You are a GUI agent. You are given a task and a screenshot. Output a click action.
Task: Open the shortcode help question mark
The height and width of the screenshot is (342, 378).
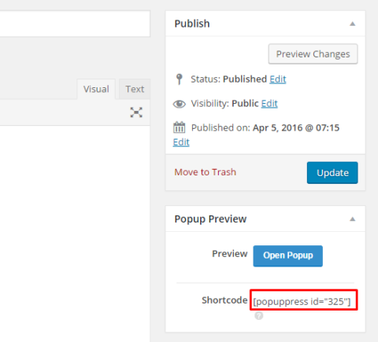coord(259,316)
